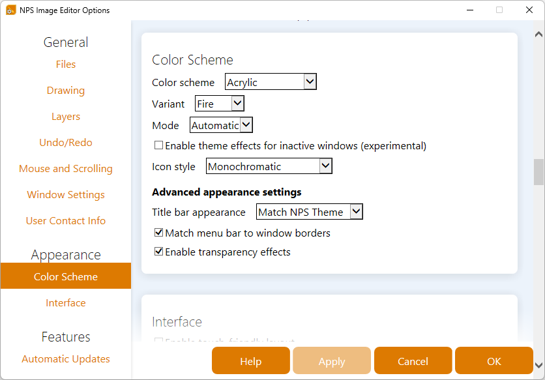The width and height of the screenshot is (545, 380).
Task: Open the Color scheme dropdown showing Acrylic
Action: point(271,81)
